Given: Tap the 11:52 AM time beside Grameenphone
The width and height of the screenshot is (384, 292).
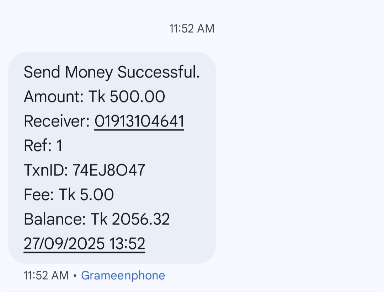Looking at the screenshot, I should click(x=46, y=276).
